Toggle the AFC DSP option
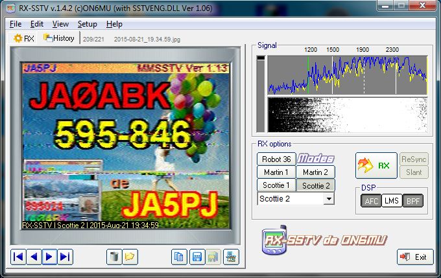This screenshot has width=441, height=278. click(371, 201)
